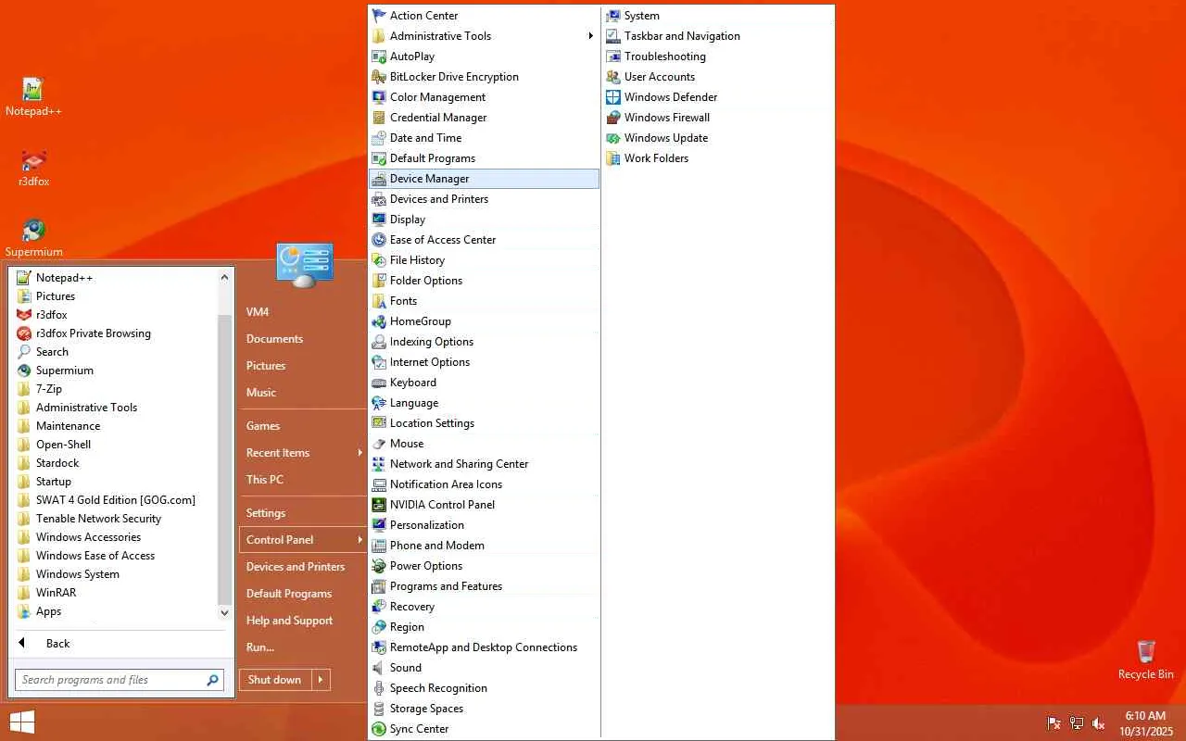The image size is (1186, 741).
Task: Open the Mouse icon
Action: coord(379,444)
